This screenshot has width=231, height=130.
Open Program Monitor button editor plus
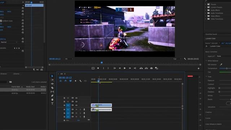199,68
